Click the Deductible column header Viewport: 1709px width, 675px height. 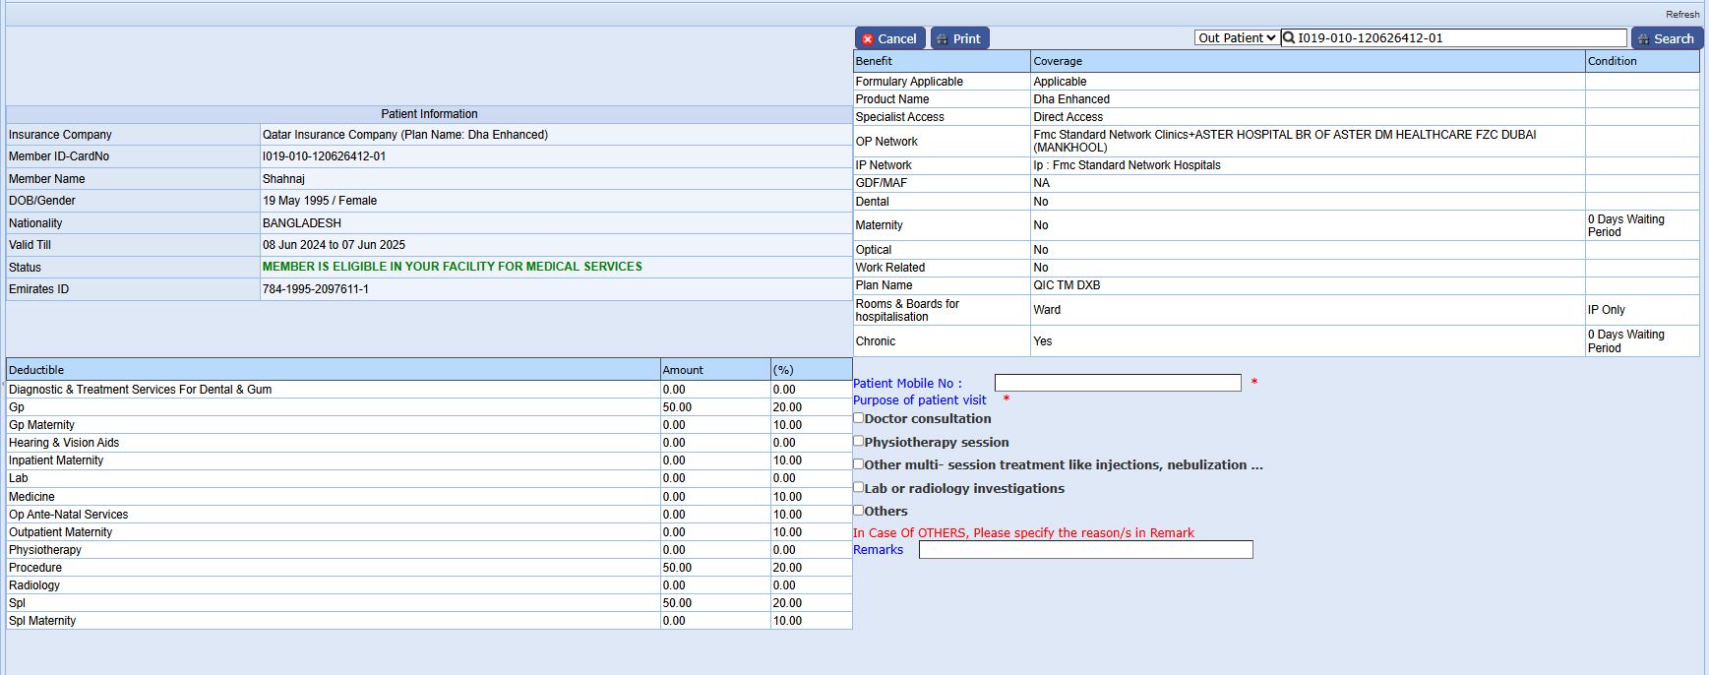(x=36, y=370)
